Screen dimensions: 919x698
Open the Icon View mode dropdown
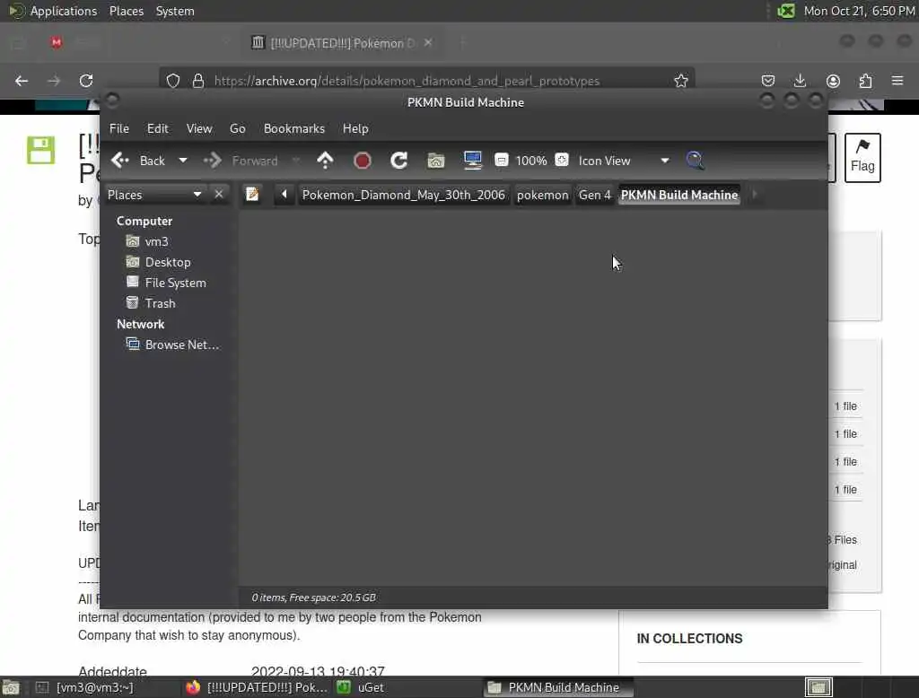point(624,161)
